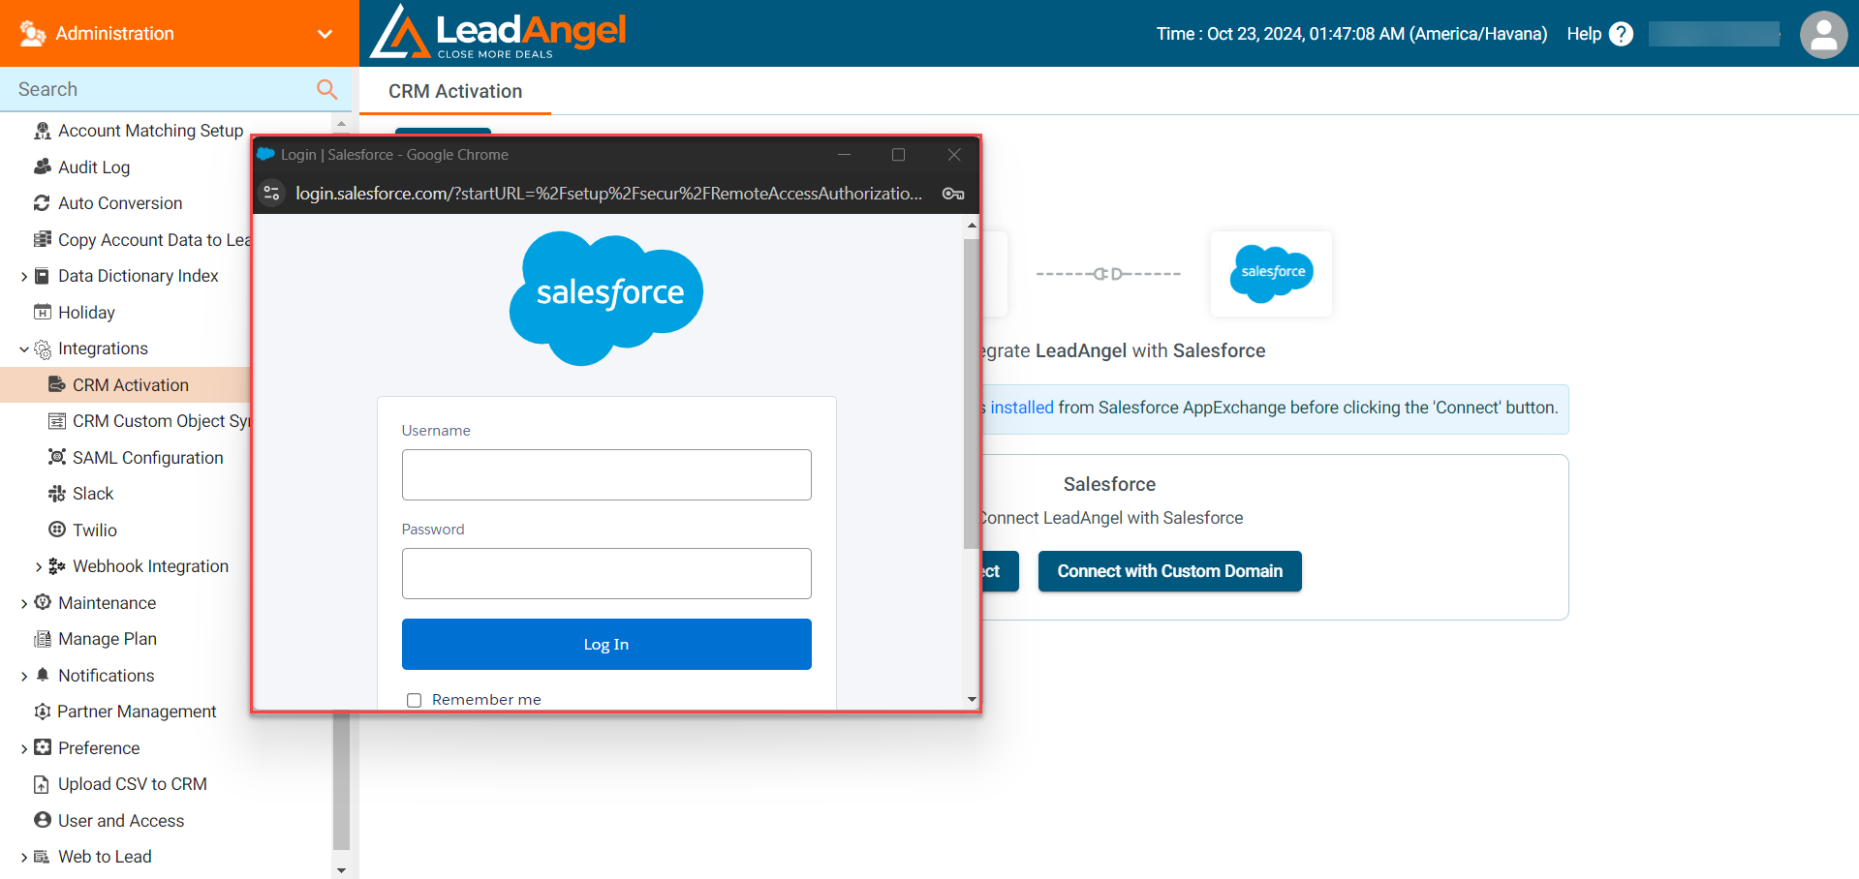Open the Slack integration item
The width and height of the screenshot is (1859, 879).
tap(93, 494)
